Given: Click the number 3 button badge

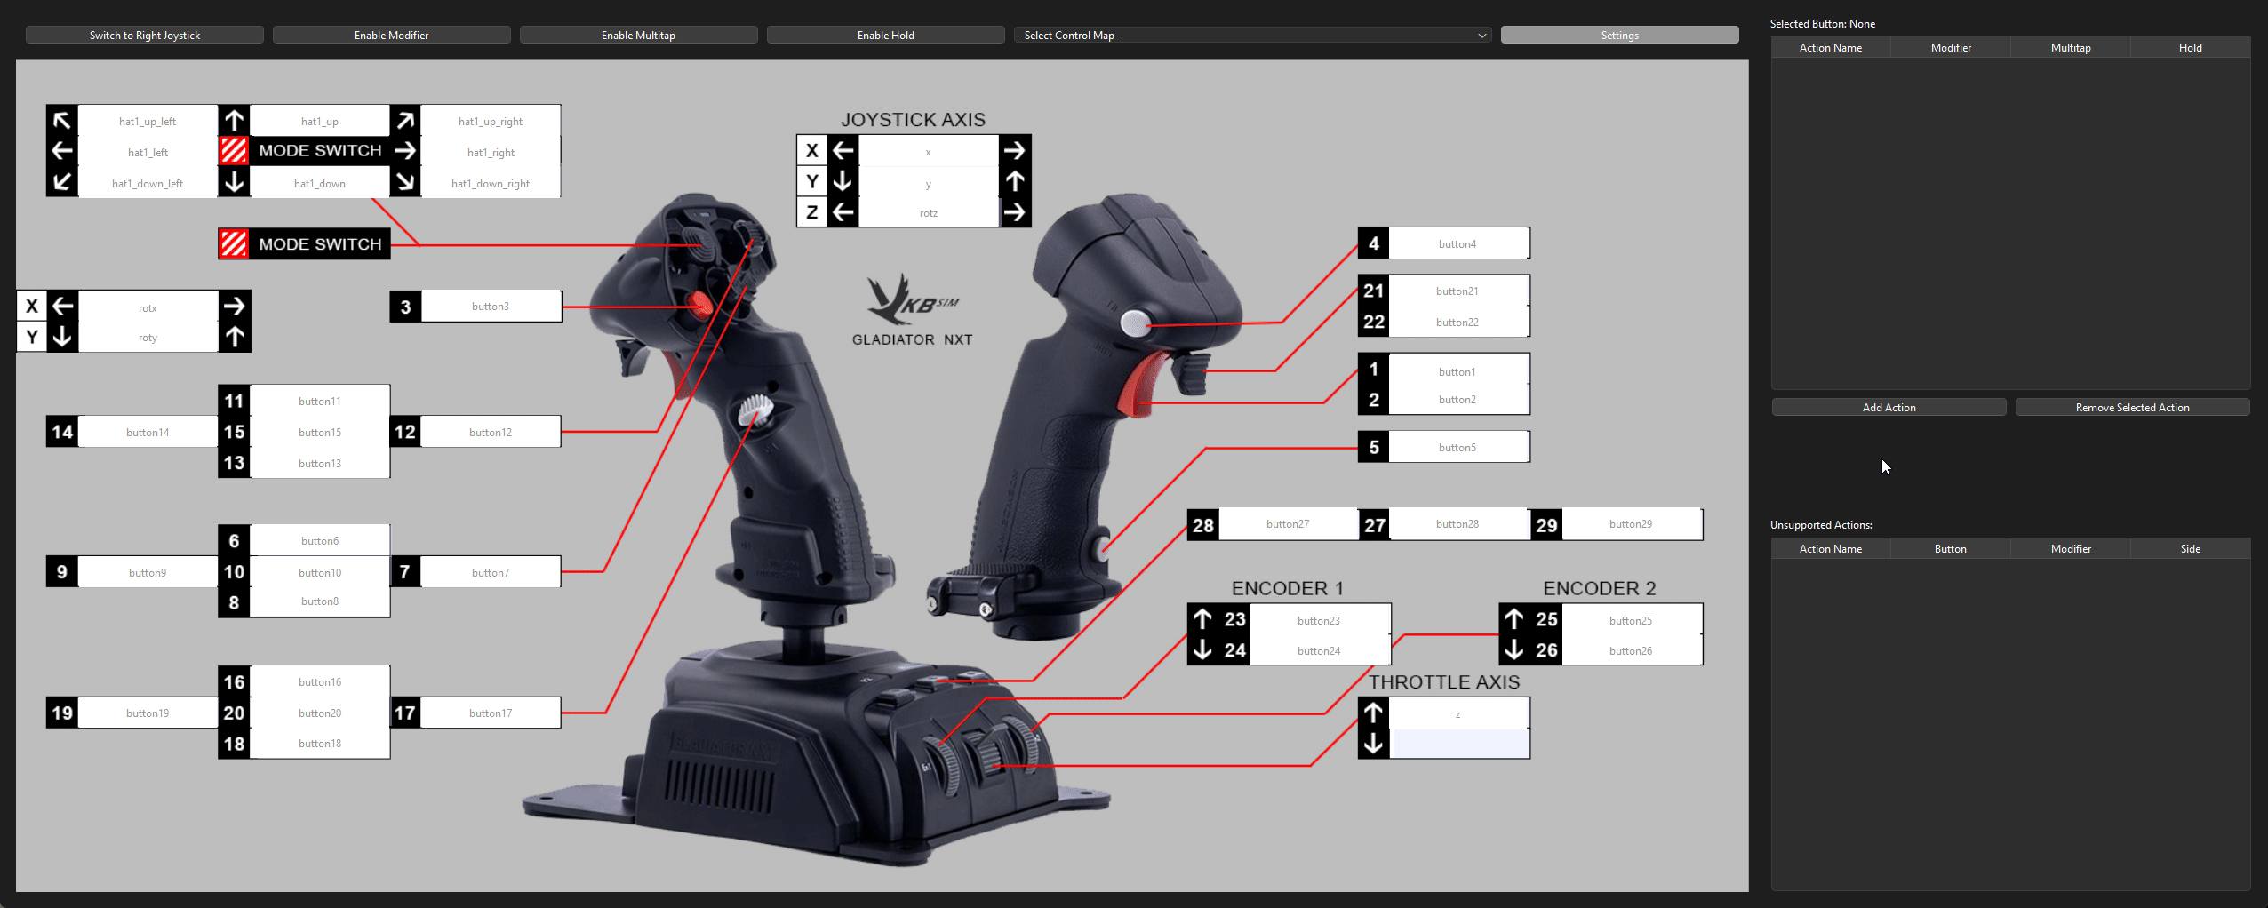Looking at the screenshot, I should coord(405,307).
